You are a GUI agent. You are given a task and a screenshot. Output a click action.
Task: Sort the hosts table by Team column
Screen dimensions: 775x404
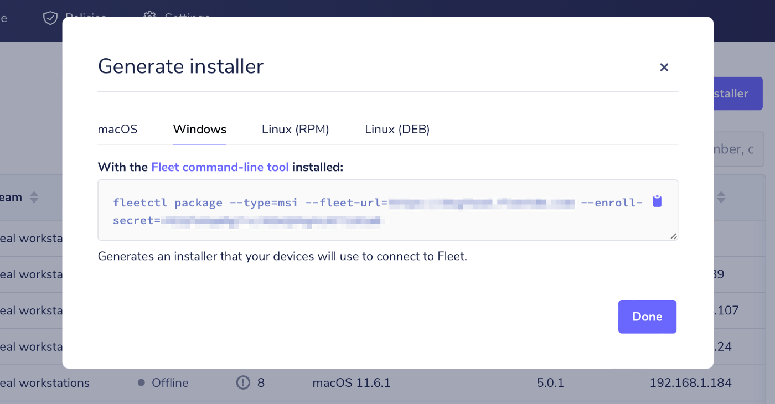(34, 197)
